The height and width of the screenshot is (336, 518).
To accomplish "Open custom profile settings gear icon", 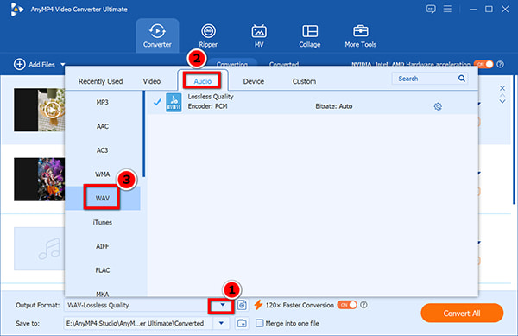I will click(x=438, y=106).
